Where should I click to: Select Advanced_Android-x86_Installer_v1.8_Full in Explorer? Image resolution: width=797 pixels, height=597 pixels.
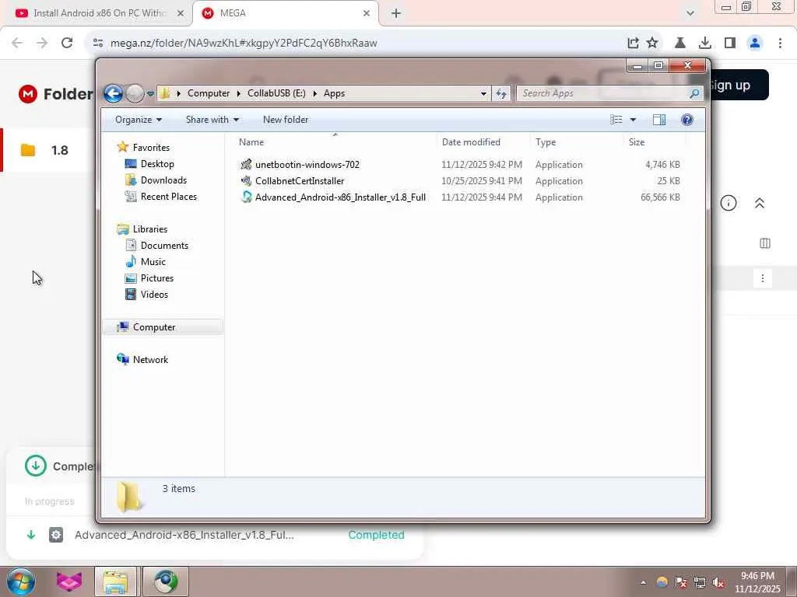pos(340,197)
